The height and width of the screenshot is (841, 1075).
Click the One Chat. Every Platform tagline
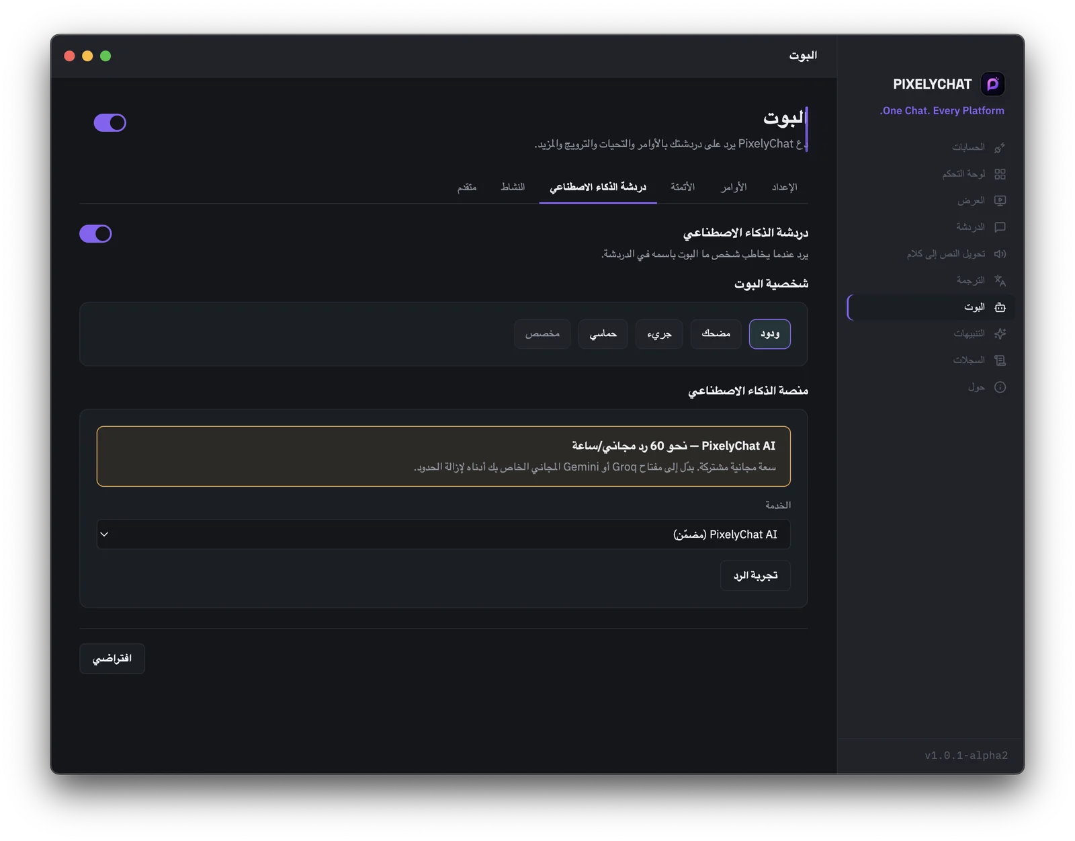coord(942,111)
